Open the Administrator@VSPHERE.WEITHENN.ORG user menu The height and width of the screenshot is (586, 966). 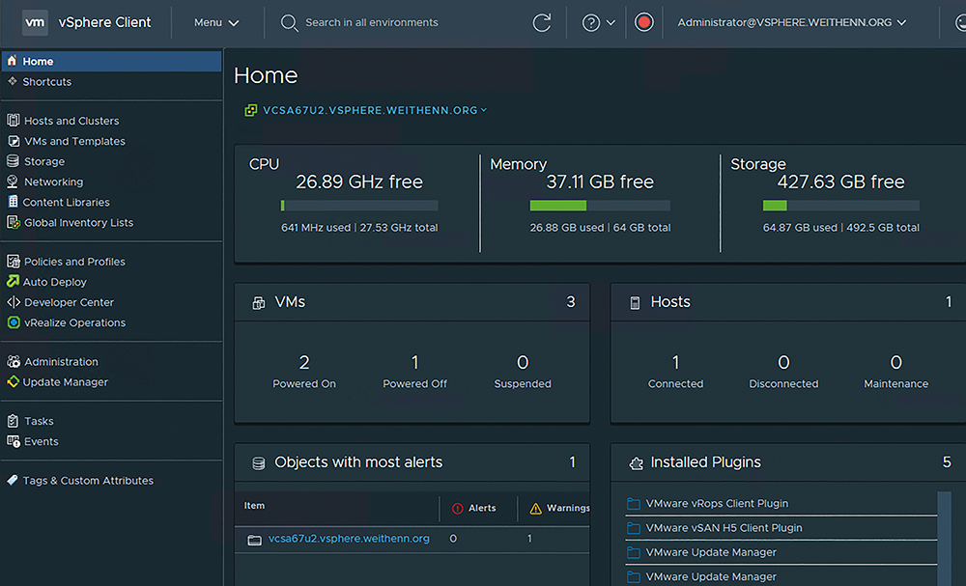tap(792, 23)
